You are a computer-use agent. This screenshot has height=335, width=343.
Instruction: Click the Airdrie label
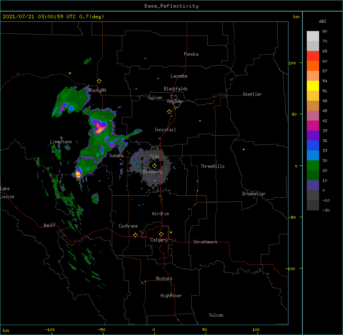161,214
